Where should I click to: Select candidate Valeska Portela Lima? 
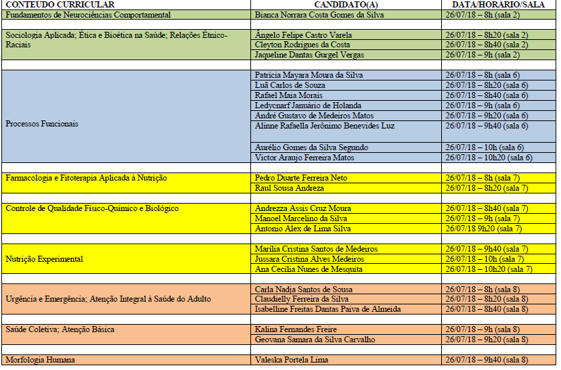(346, 360)
